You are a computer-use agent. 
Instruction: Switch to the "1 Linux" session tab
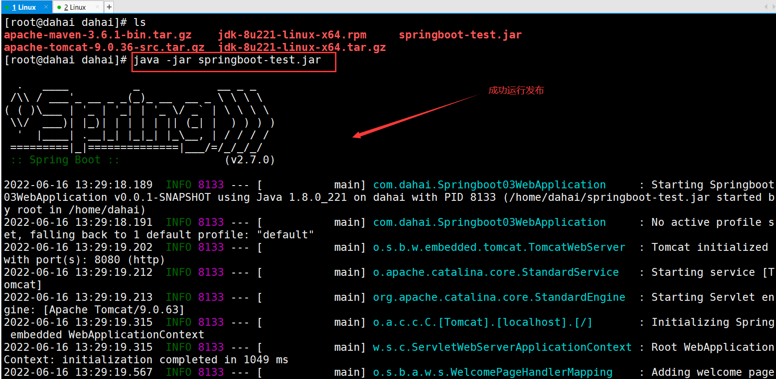click(24, 7)
